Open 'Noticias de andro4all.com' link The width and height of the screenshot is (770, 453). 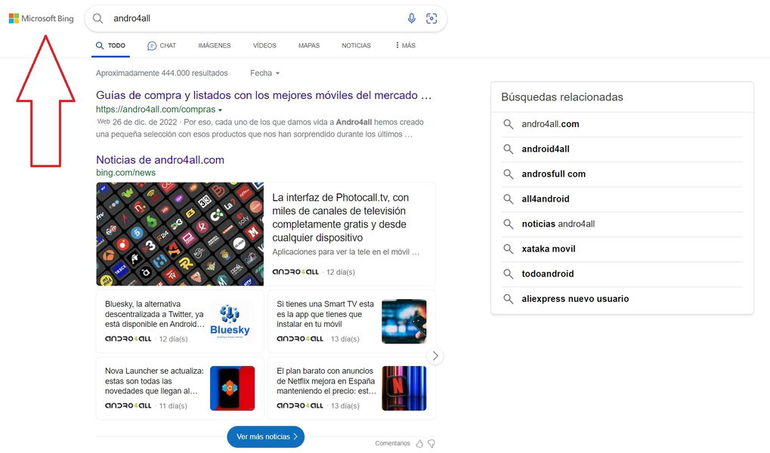(160, 160)
